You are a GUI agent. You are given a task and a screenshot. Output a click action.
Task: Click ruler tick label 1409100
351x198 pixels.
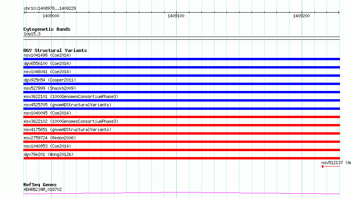pyautogui.click(x=176, y=16)
